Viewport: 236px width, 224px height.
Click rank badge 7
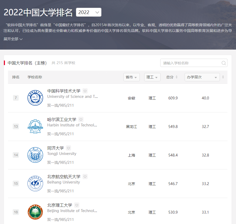click(16, 98)
